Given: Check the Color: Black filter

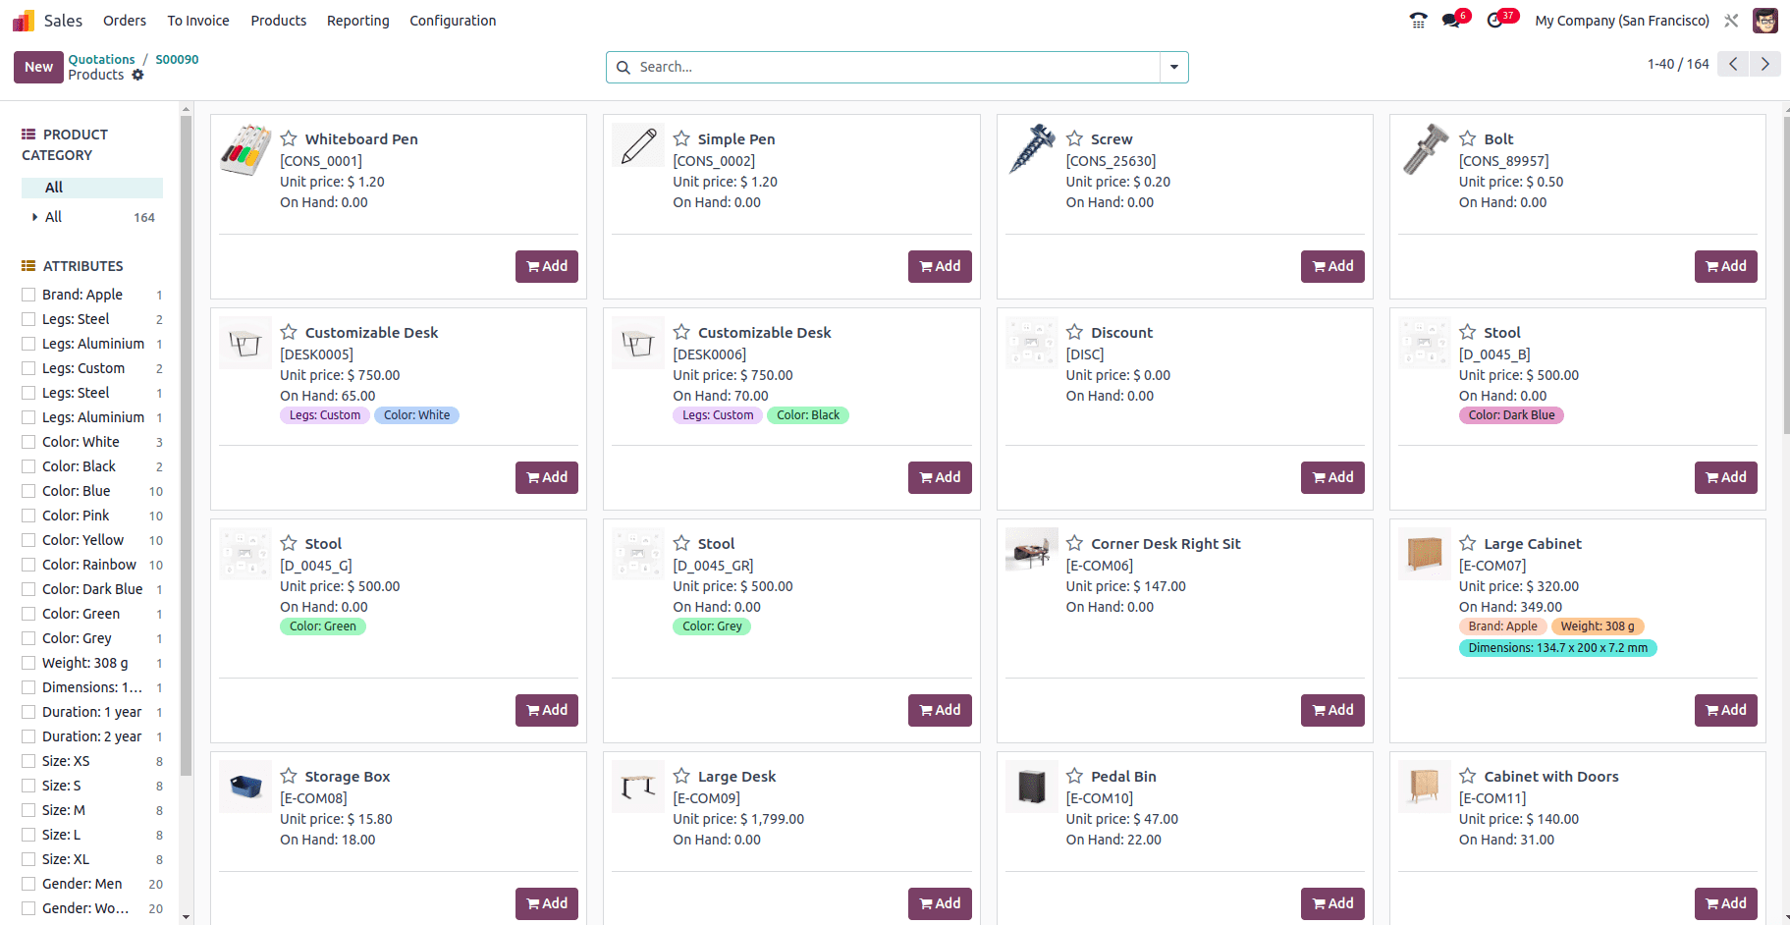Looking at the screenshot, I should click(x=28, y=466).
